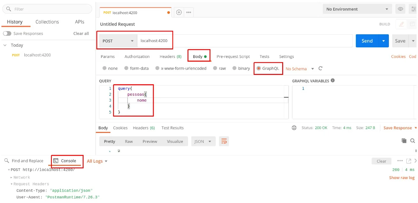Switch response view to Preview
Image resolution: width=418 pixels, height=203 pixels.
click(x=150, y=141)
